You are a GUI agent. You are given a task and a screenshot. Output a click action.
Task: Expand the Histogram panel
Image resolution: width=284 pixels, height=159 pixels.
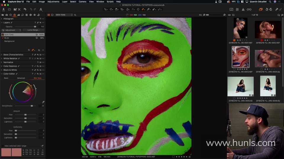1,19
